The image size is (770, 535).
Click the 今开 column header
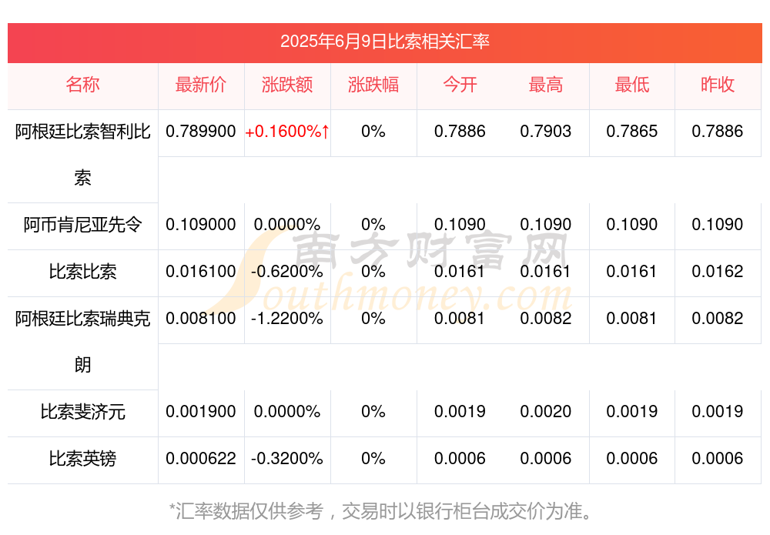(x=460, y=85)
